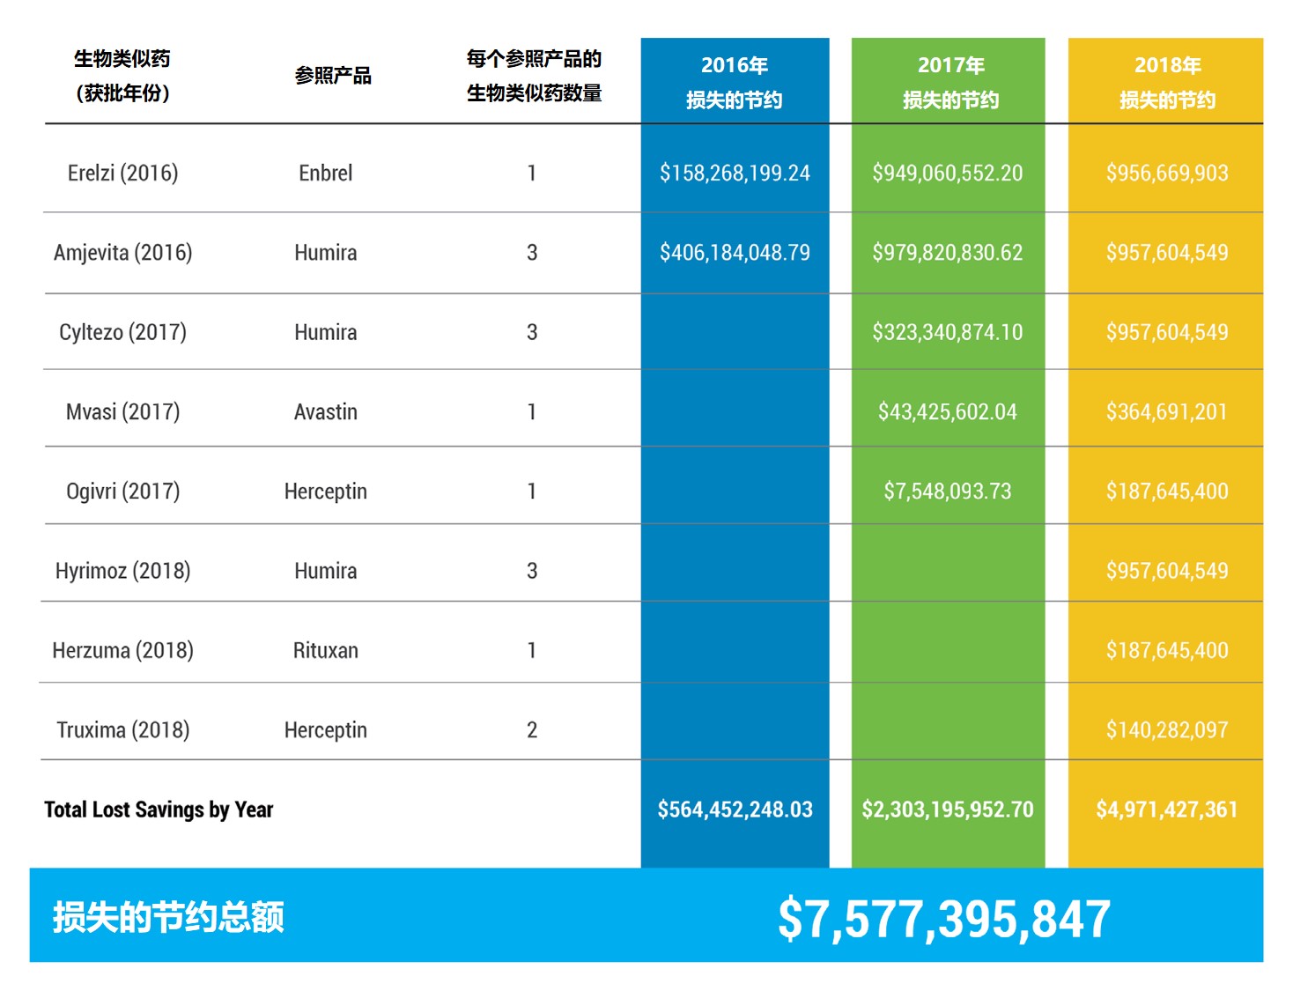Screen dimensions: 1293x991
Task: Click biosimilar count 2 in Truxima row
Action: (532, 729)
